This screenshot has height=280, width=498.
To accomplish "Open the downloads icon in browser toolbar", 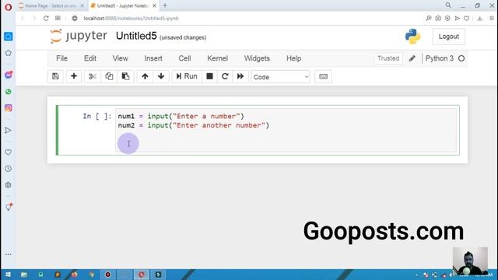I will 479,19.
